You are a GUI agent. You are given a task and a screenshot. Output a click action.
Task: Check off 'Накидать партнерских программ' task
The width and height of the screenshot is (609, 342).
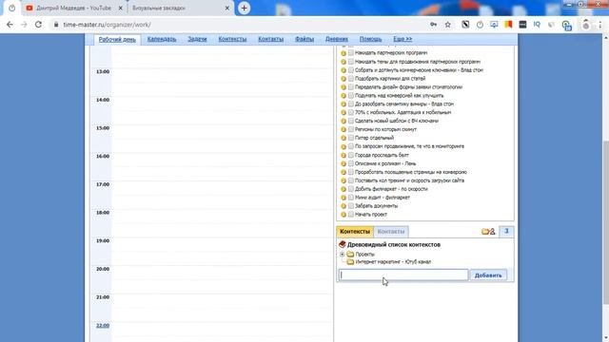[x=351, y=53]
